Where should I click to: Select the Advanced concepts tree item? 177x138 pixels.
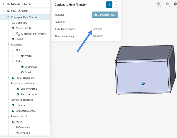(22, 100)
